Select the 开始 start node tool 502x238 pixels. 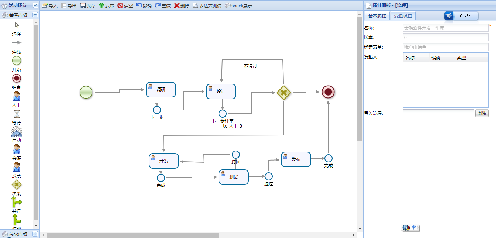[17, 61]
